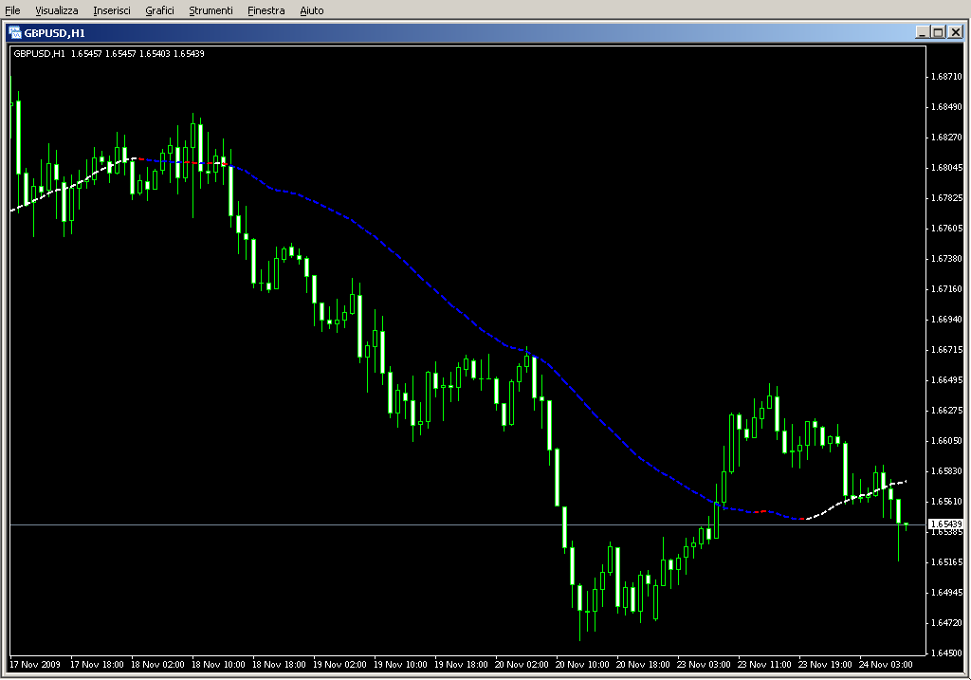Click time axis label 19 Nov 10:00
971x680 pixels.
tap(400, 665)
